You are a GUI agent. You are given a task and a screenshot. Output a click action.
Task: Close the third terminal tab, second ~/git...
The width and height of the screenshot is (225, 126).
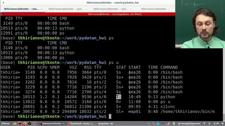coord(131,9)
